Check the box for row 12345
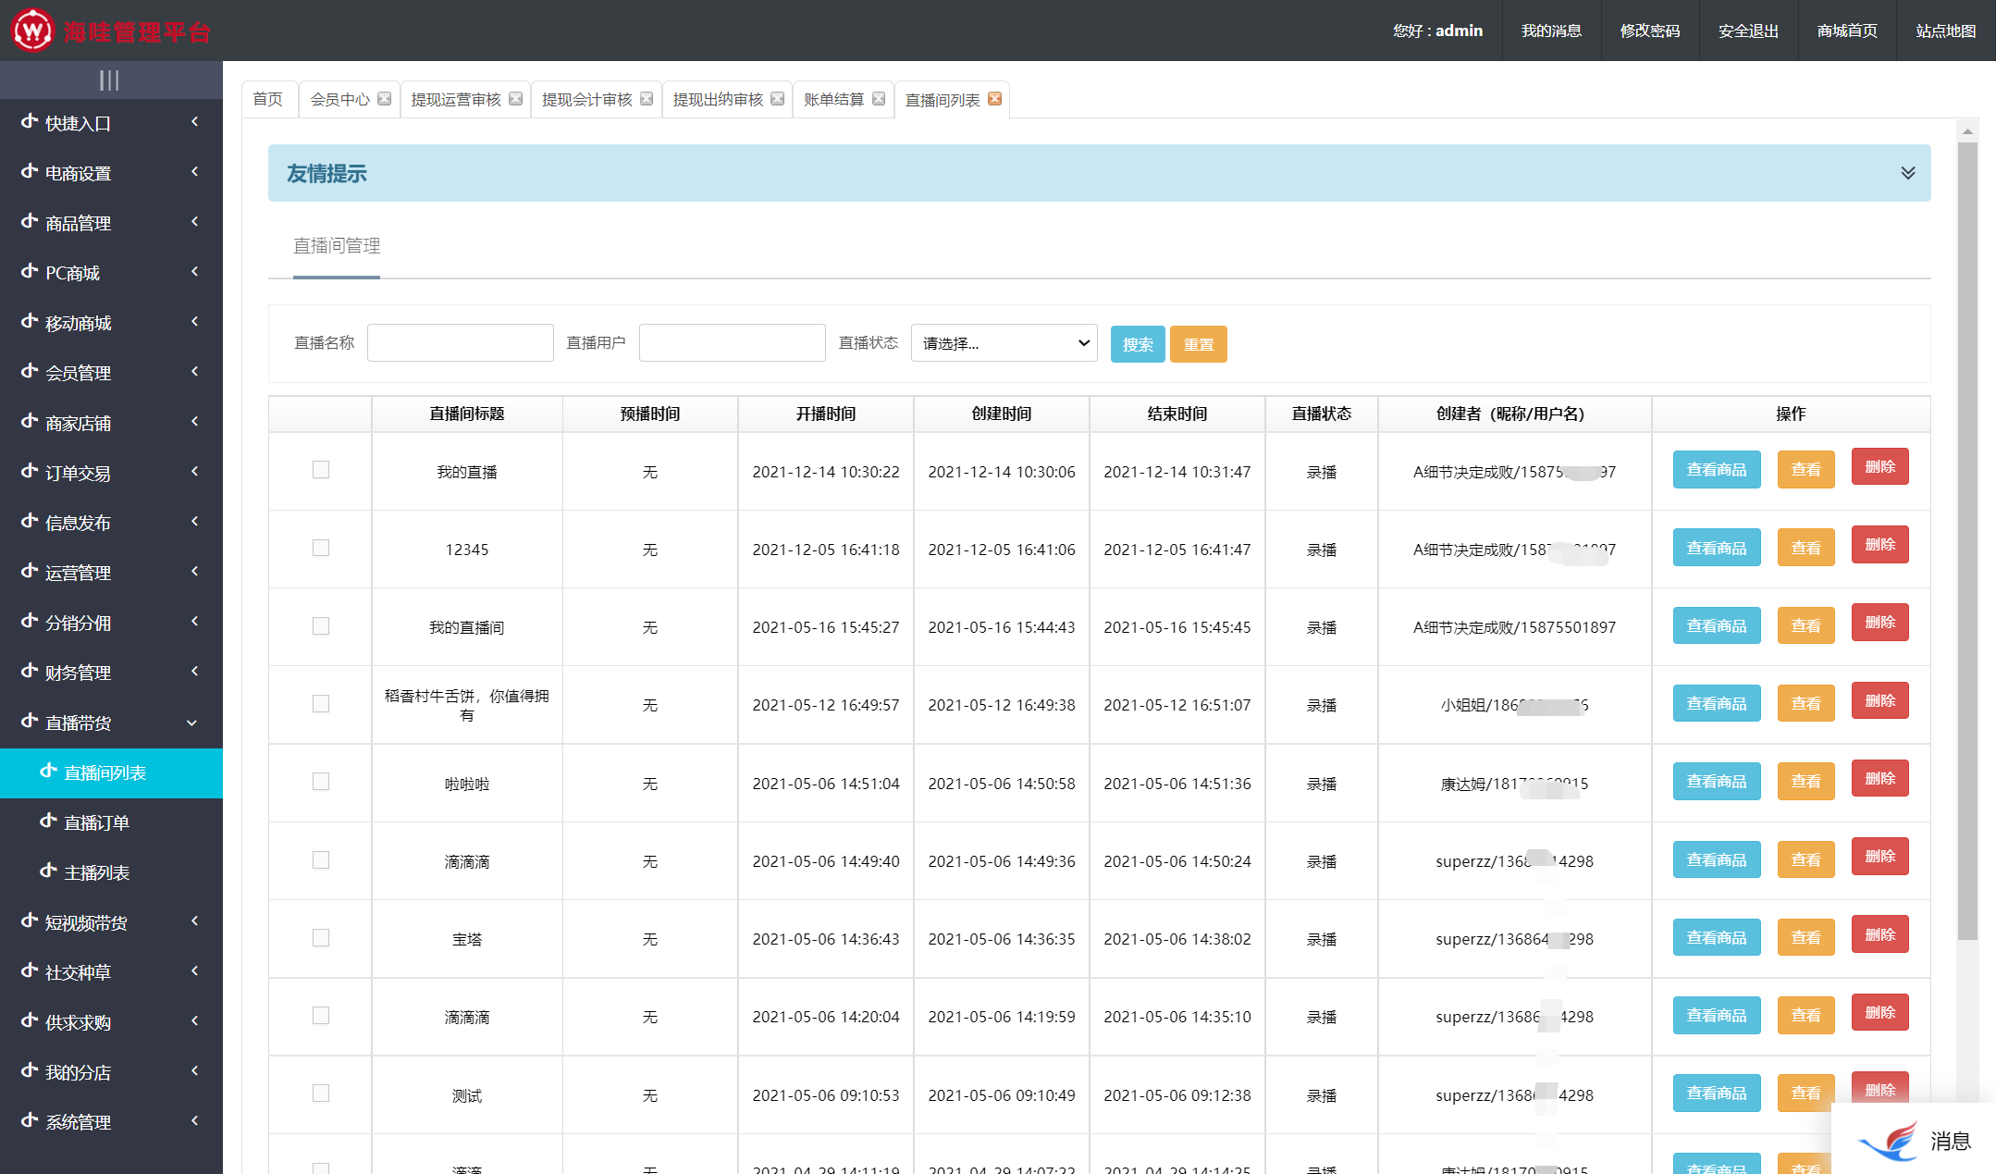Screen dimensions: 1996x1174 [321, 548]
